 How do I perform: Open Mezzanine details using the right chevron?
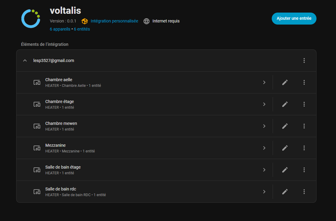[x=264, y=148]
